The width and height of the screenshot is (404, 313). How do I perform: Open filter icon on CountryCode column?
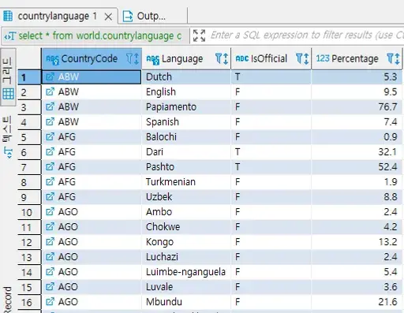[x=129, y=58]
